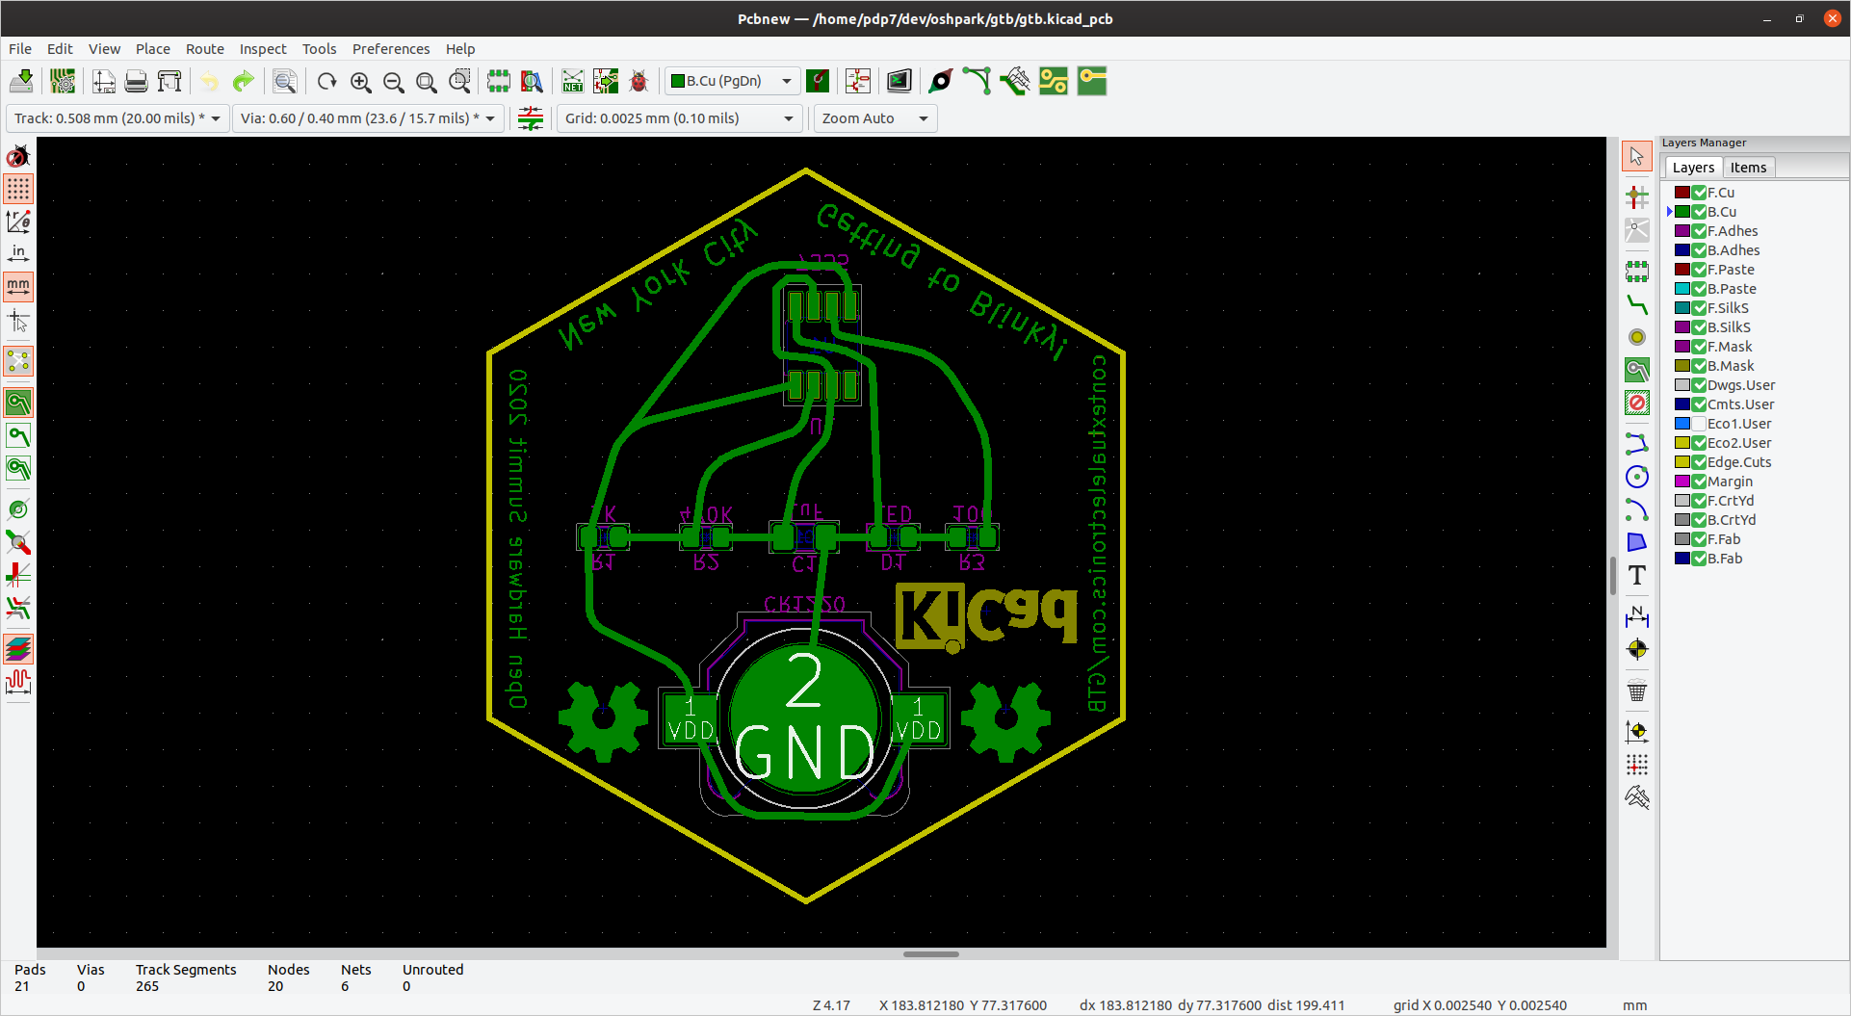
Task: Select the Add text tool
Action: point(1636,576)
